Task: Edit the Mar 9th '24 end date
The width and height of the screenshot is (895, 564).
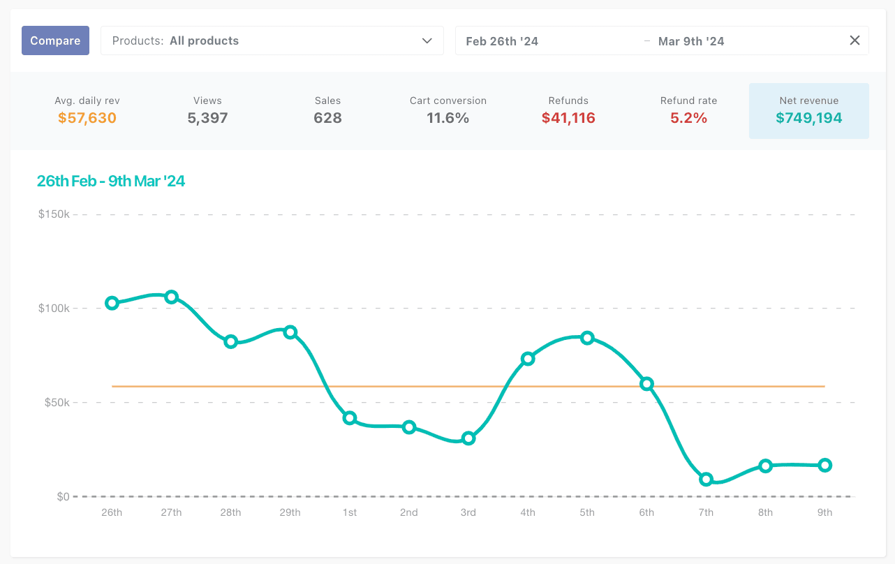Action: click(x=691, y=41)
